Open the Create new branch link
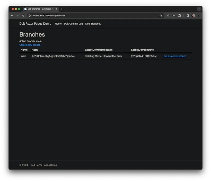Viewport: 211px width, 181px height. point(30,44)
